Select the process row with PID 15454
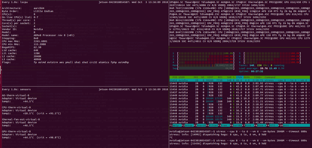The image size is (312, 148). (x=240, y=81)
